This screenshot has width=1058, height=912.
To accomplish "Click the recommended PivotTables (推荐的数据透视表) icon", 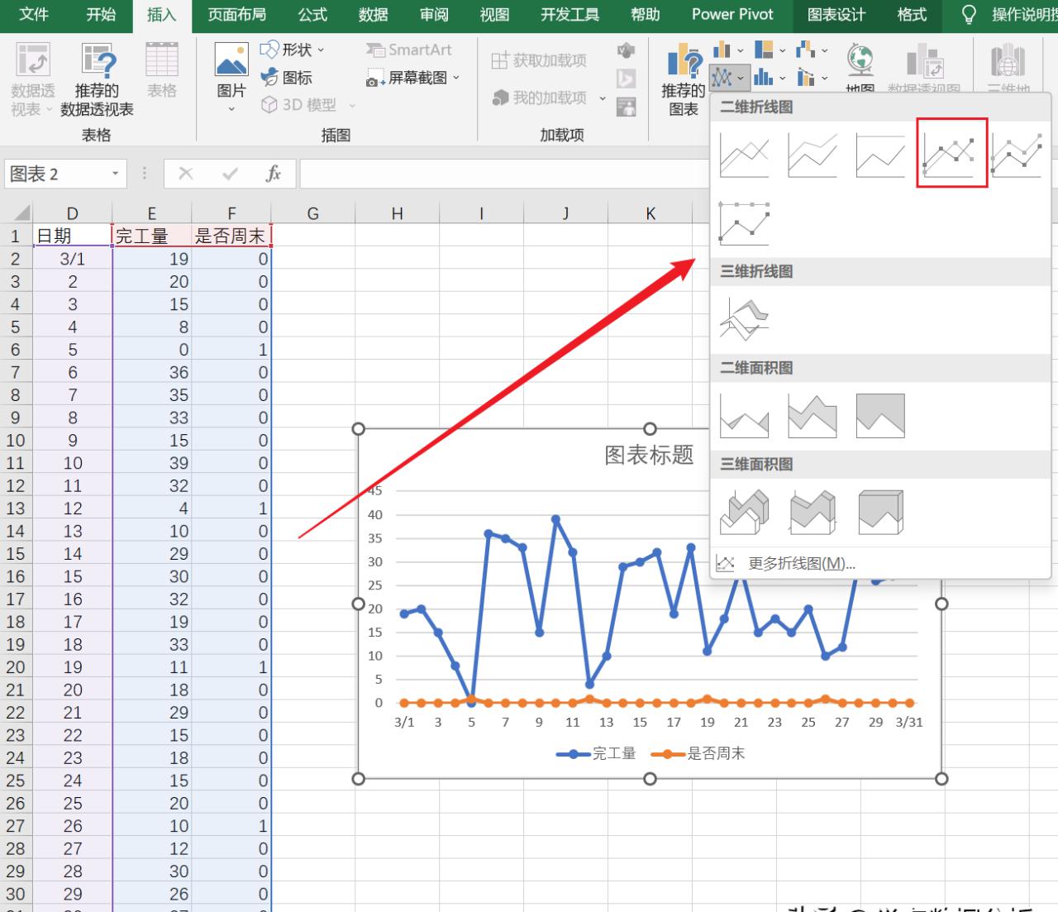I will click(97, 61).
